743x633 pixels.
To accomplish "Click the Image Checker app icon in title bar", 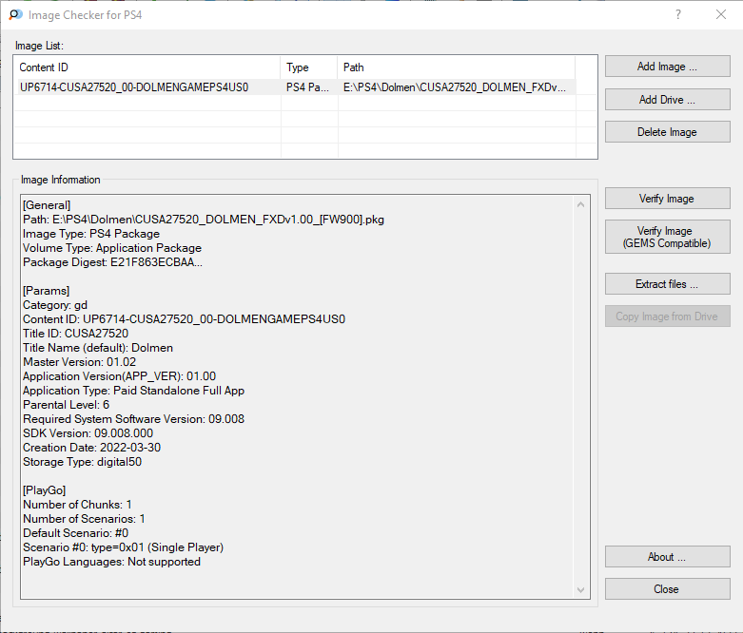I will tap(15, 14).
